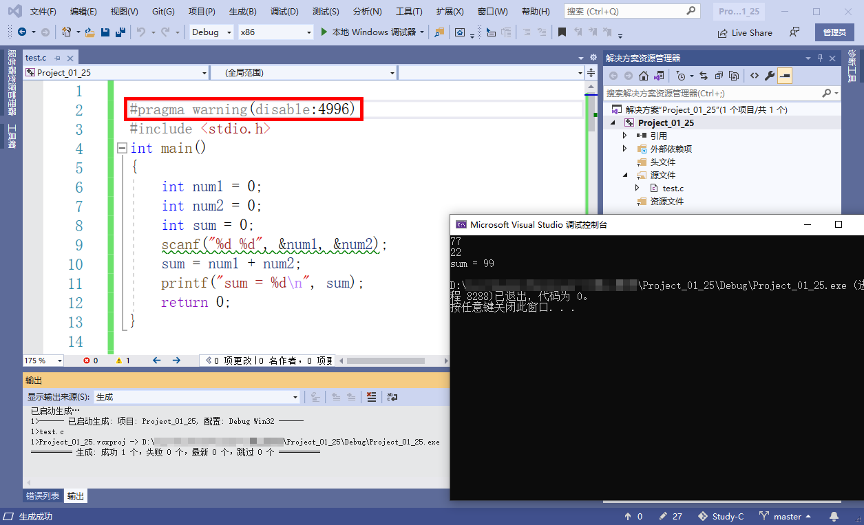
Task: Click the bookmark icon in the toolbar
Action: point(562,32)
